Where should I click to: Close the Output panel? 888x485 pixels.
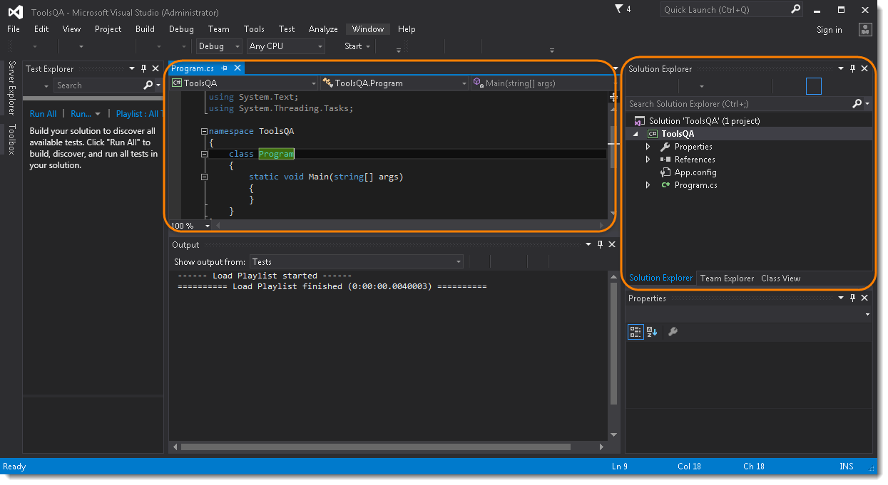pos(612,245)
